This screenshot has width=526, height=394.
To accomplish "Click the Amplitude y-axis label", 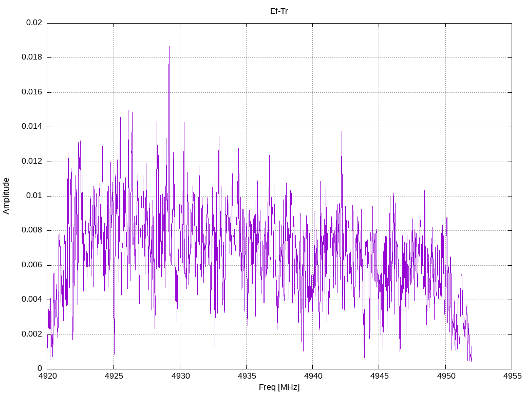I will [x=6, y=196].
